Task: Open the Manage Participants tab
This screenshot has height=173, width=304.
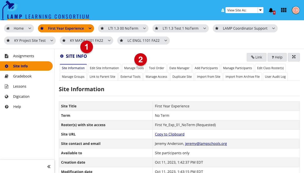Action: coord(237,68)
